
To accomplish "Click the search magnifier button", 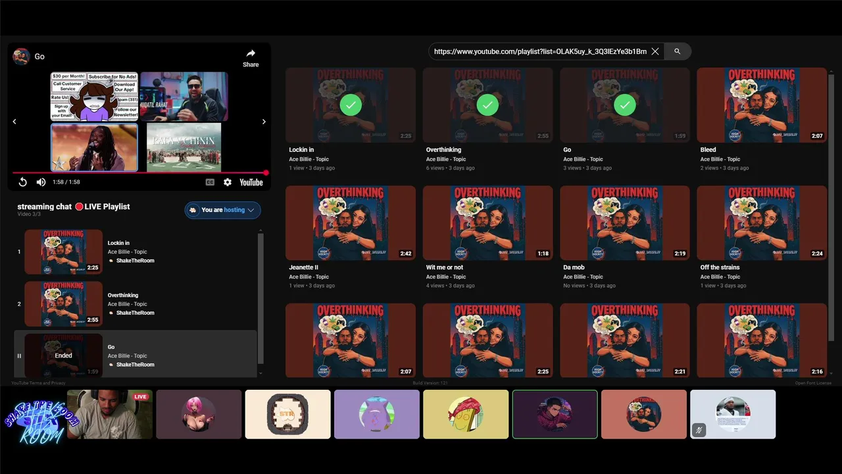I will [678, 51].
